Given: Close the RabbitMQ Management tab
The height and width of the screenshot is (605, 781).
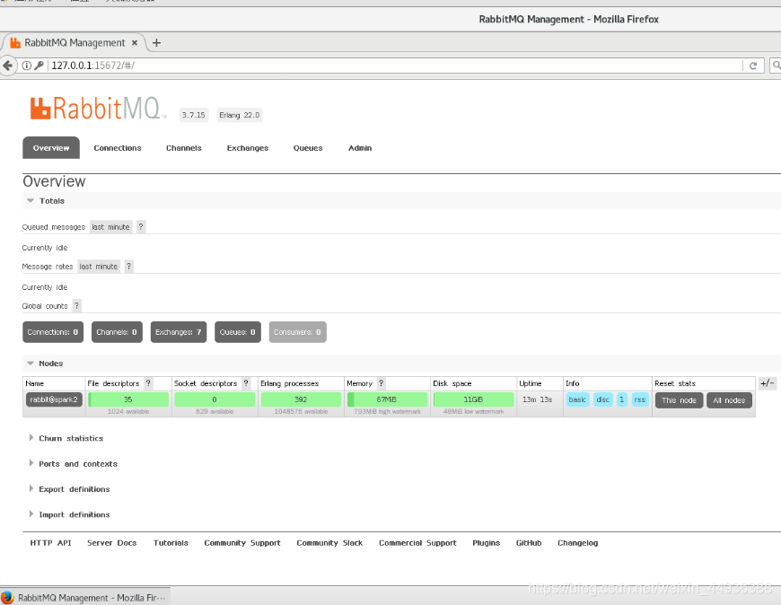Looking at the screenshot, I should point(135,43).
